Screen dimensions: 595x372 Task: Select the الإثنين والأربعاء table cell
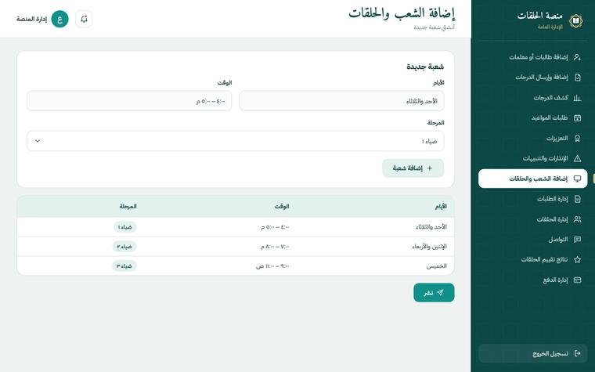click(x=429, y=247)
